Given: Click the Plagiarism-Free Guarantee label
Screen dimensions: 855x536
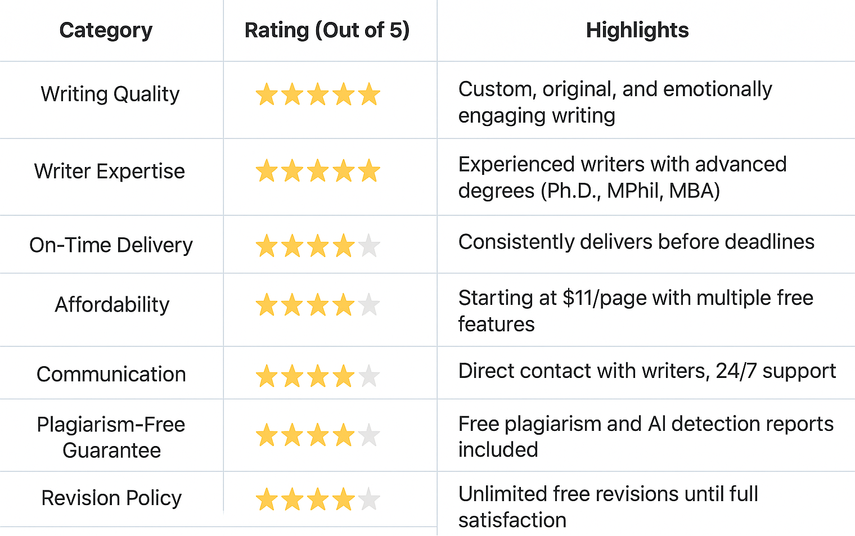Looking at the screenshot, I should [x=111, y=437].
